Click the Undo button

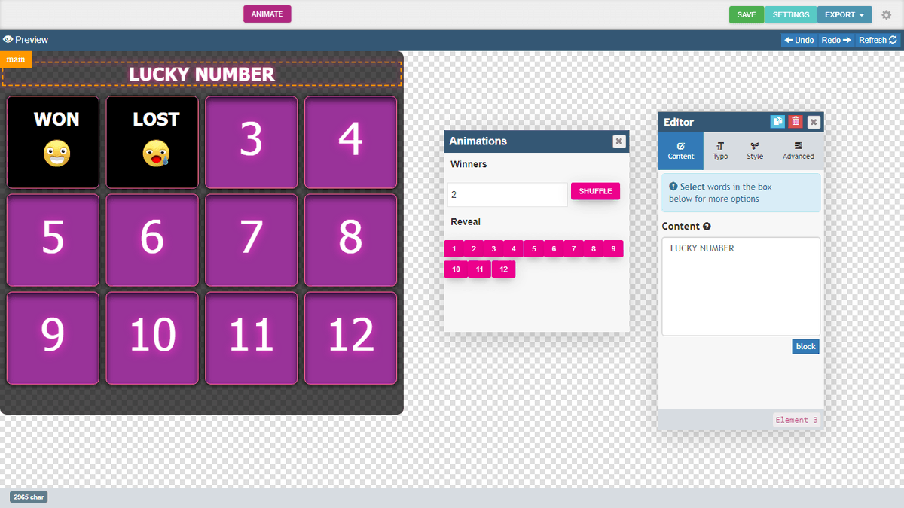click(799, 40)
